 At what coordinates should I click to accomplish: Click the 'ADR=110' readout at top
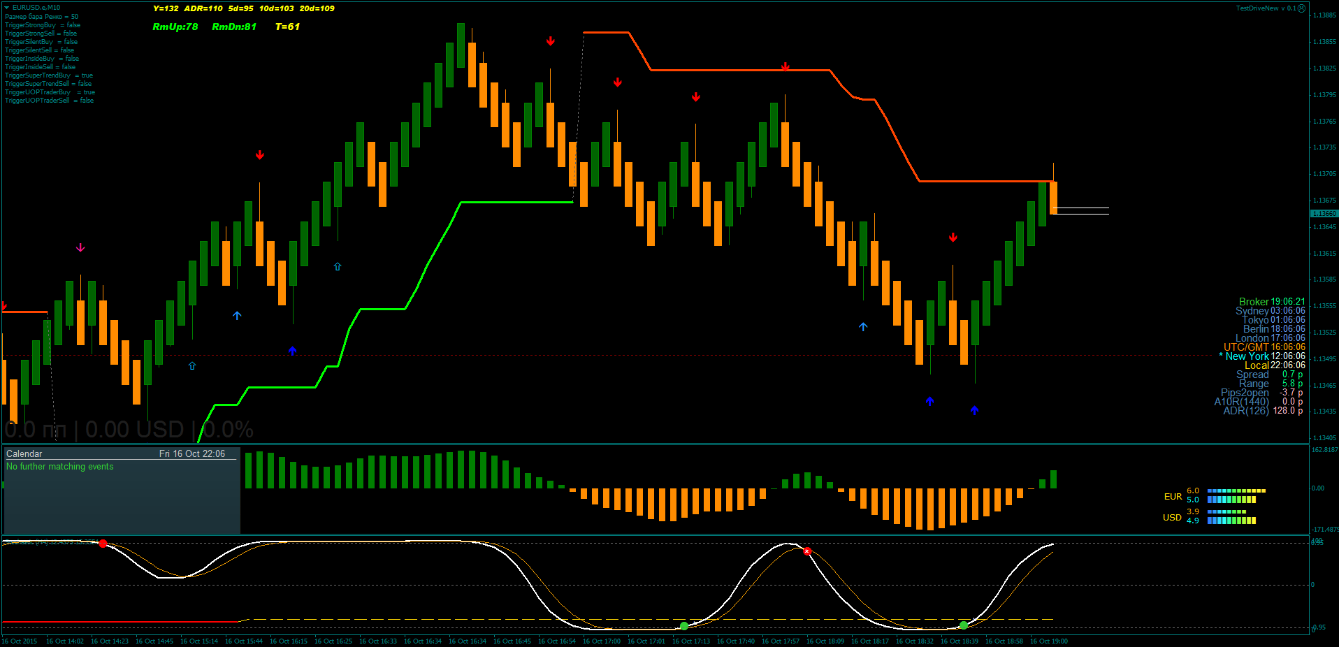tap(203, 8)
